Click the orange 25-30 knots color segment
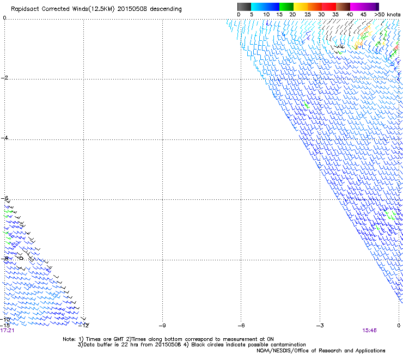Viewport: 403px width, 354px height. [315, 7]
